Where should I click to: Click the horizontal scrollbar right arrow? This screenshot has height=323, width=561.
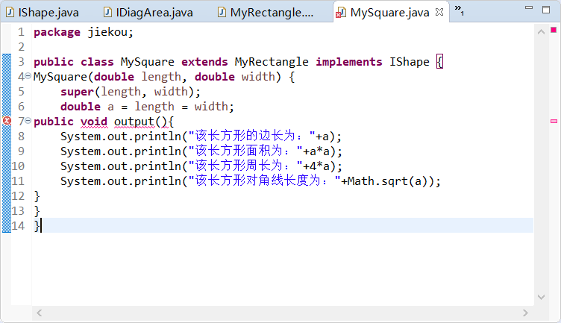point(525,313)
